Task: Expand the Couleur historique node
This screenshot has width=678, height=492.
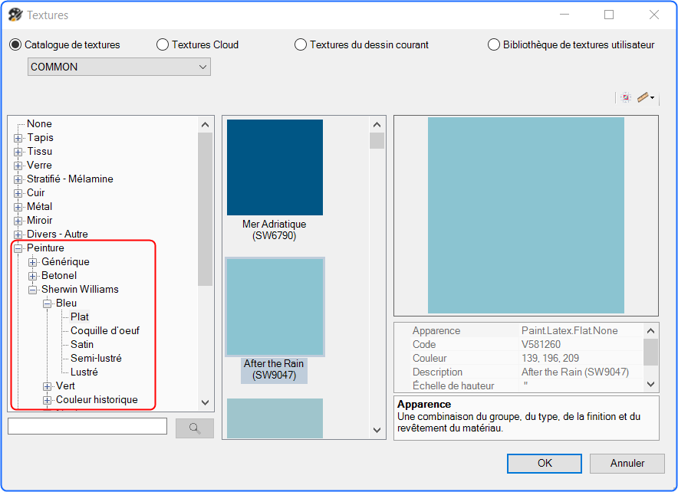Action: click(48, 401)
